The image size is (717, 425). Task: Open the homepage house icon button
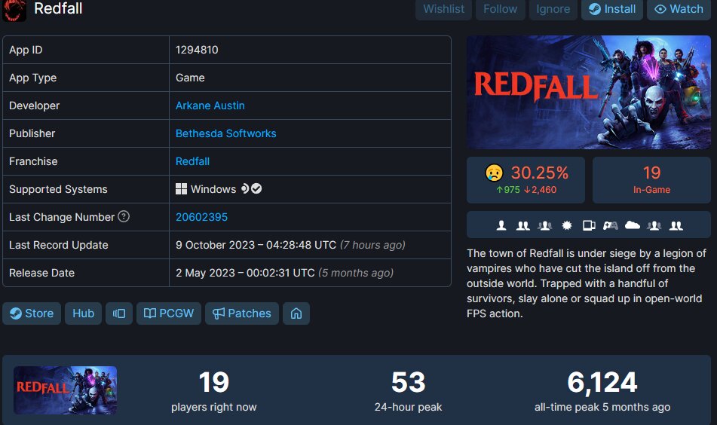(296, 313)
